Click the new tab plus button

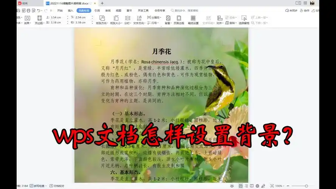pyautogui.click(x=102, y=3)
